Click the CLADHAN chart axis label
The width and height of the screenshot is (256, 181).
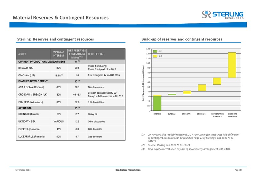point(172,114)
